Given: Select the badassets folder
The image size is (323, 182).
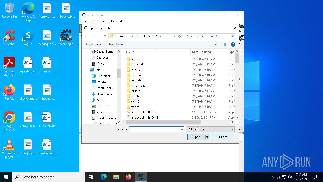Looking at the screenshot, I should pos(138,64).
